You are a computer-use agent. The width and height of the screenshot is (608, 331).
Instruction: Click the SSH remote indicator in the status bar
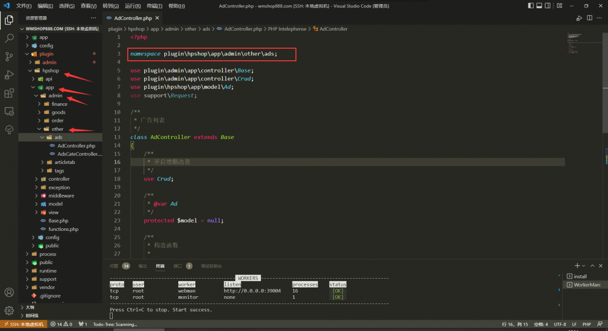pyautogui.click(x=24, y=324)
